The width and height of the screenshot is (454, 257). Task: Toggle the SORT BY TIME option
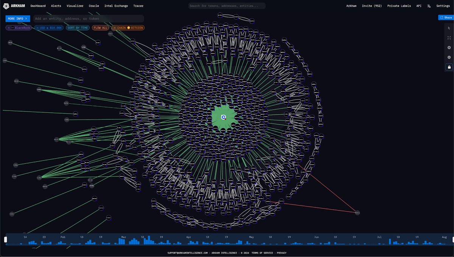pos(77,28)
